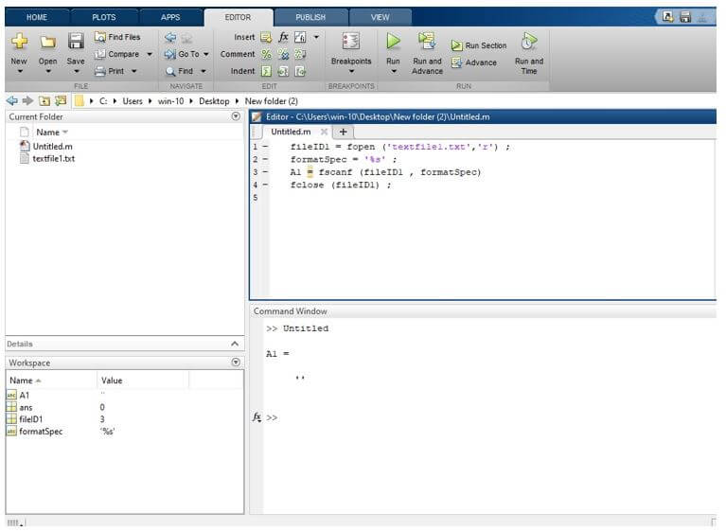This screenshot has height=531, width=726.
Task: Click the Run Section button
Action: 479,45
